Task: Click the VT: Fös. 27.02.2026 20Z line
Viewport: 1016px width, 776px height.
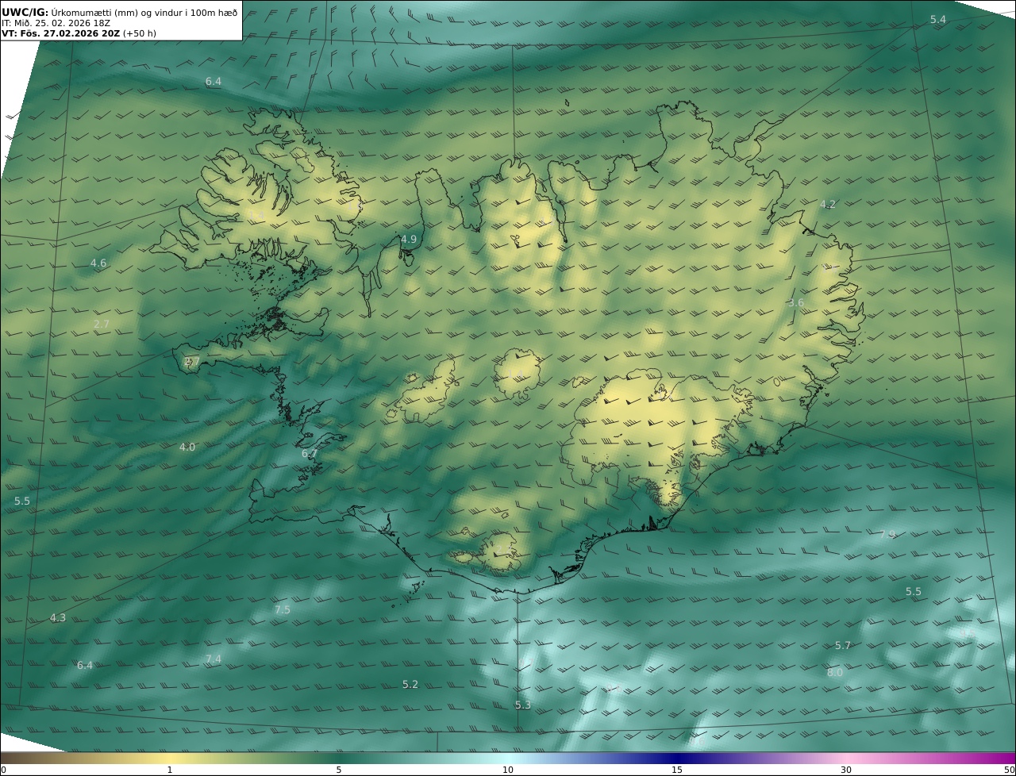Action: 79,33
